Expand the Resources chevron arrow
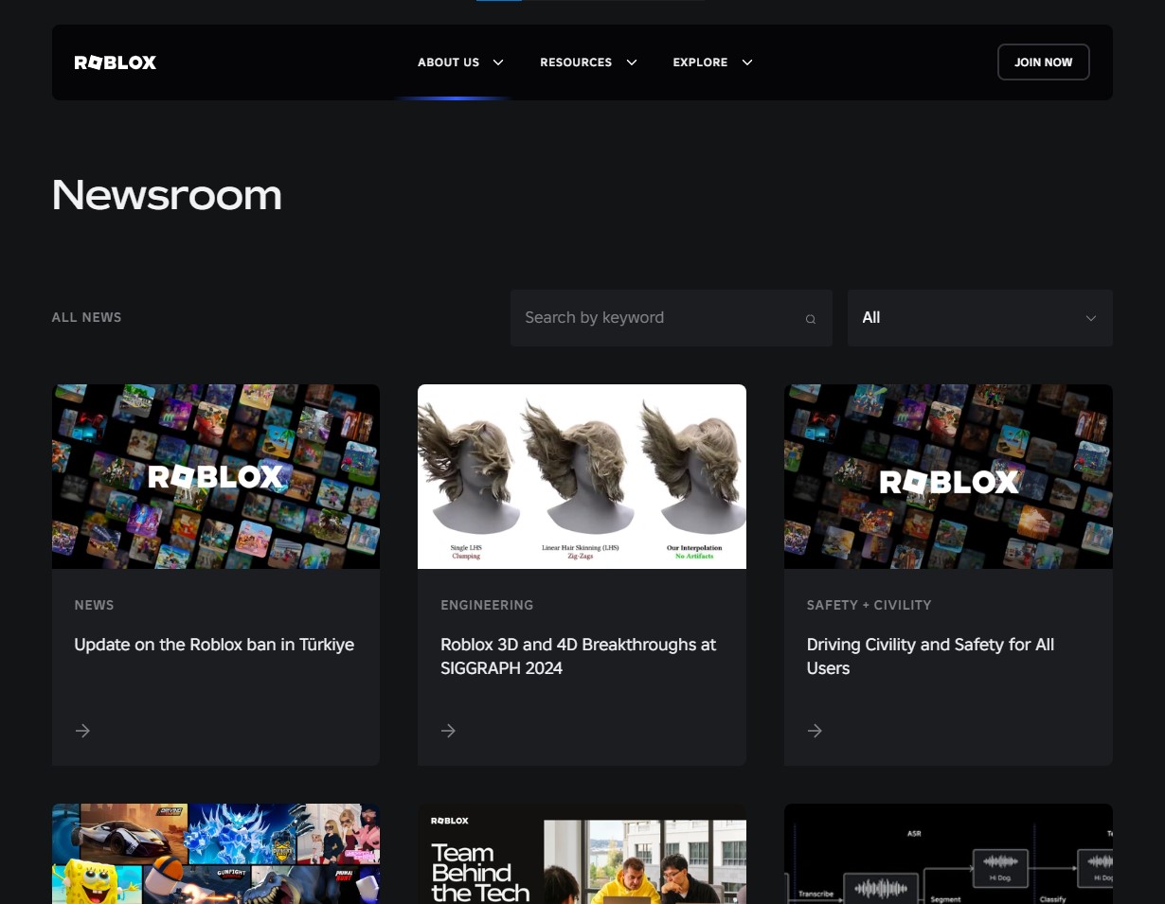 point(632,62)
